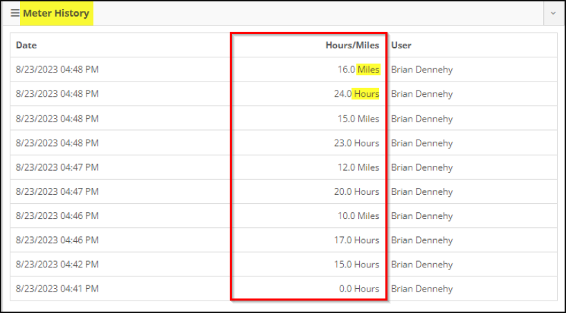Click Brian Dennehy in the 17.0 Hours row

[x=422, y=240]
